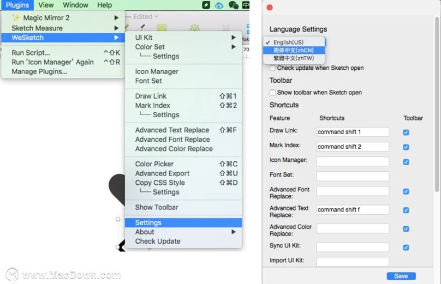Click the Icon Manager shortcut field

pos(353,161)
